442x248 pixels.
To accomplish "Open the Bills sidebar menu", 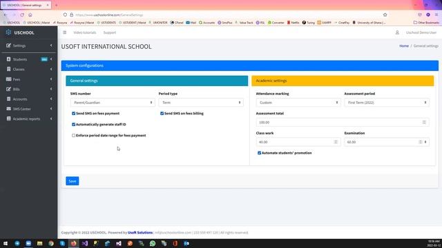I will click(29, 89).
